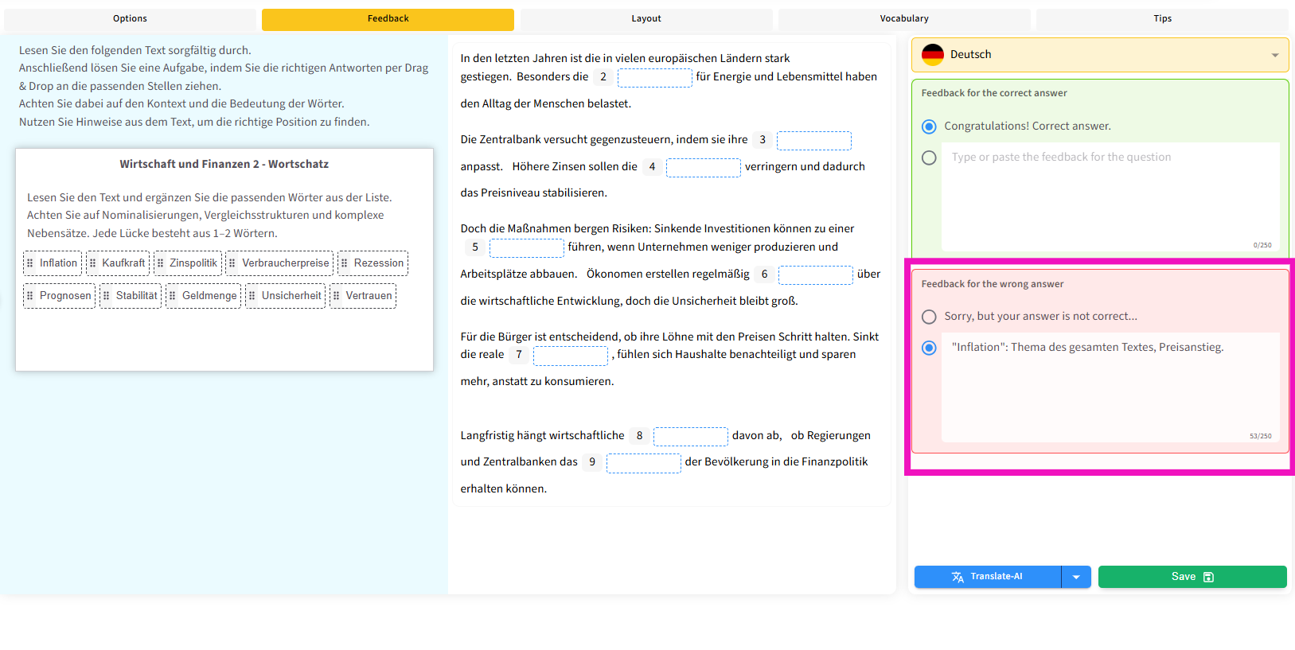Switch to the Vocabulary tab
This screenshot has height=650, width=1295.
[x=903, y=19]
